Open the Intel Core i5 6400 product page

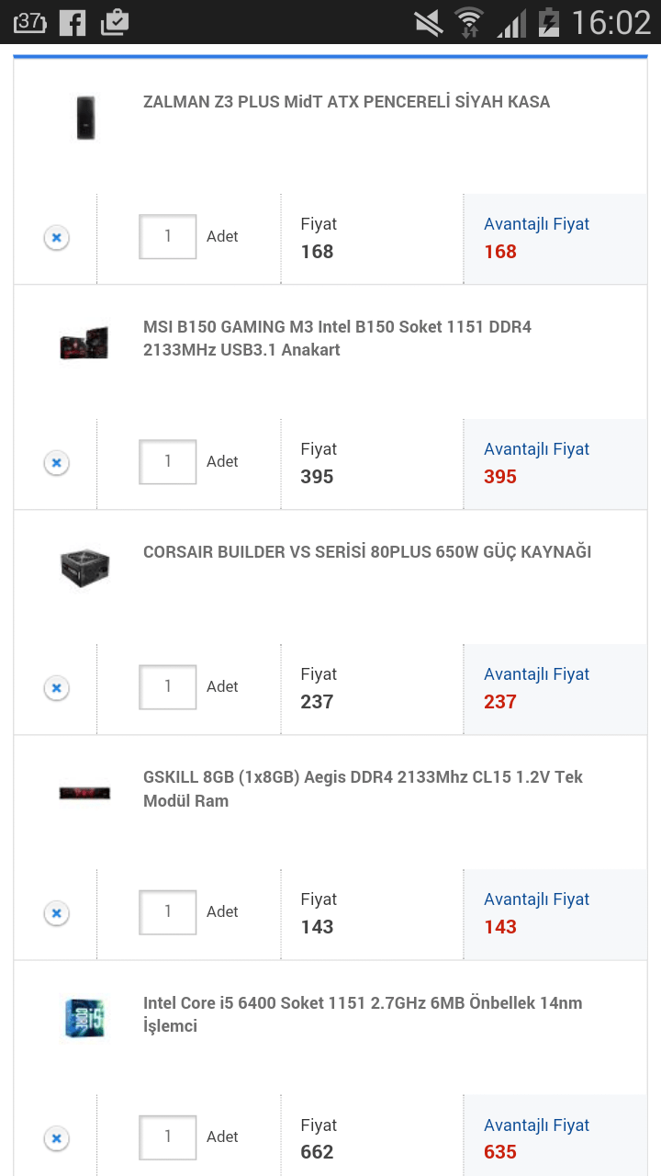point(363,1013)
